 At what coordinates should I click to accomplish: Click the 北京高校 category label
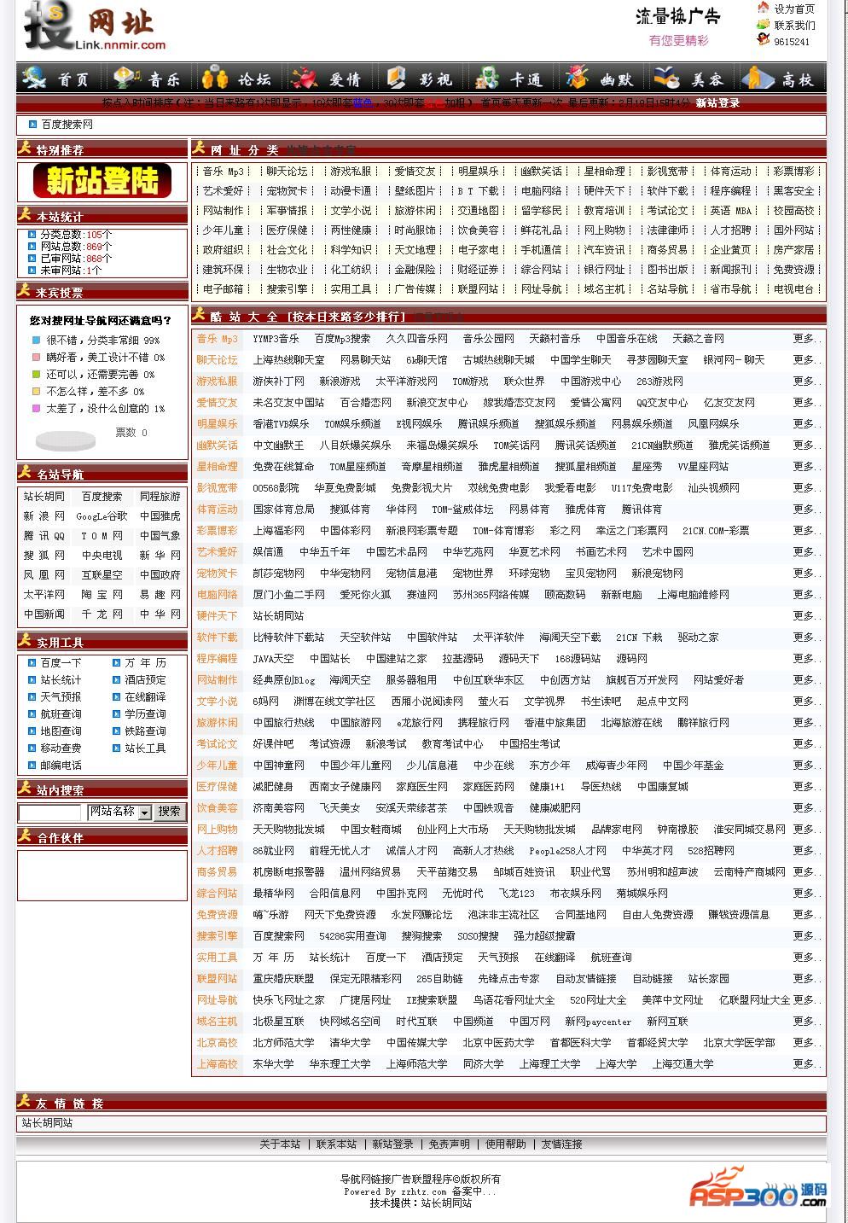(x=217, y=1043)
